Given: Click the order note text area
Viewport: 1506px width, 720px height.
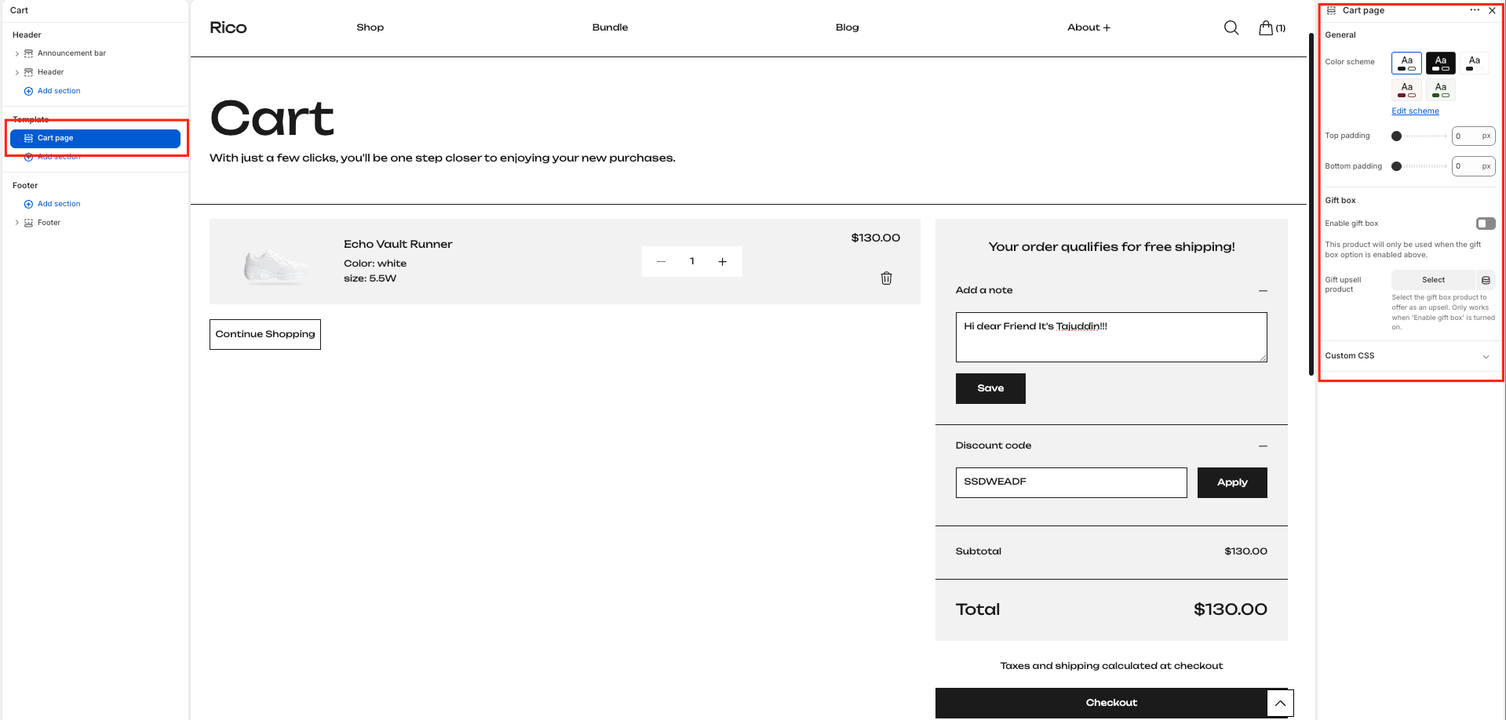Looking at the screenshot, I should click(1111, 337).
